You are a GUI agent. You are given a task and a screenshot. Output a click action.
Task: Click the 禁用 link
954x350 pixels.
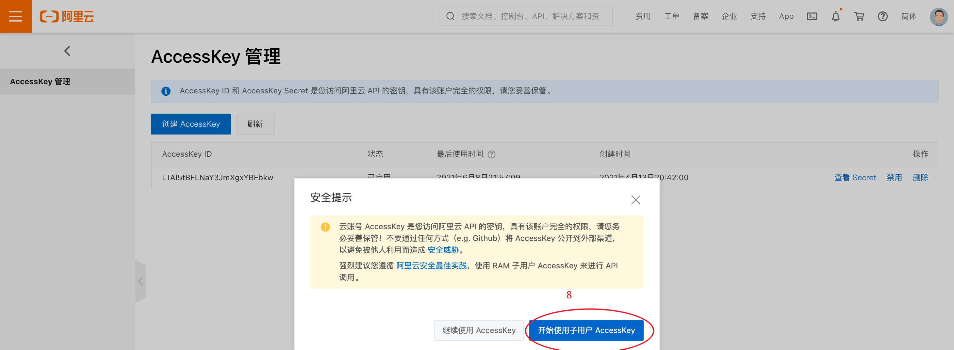pyautogui.click(x=894, y=178)
